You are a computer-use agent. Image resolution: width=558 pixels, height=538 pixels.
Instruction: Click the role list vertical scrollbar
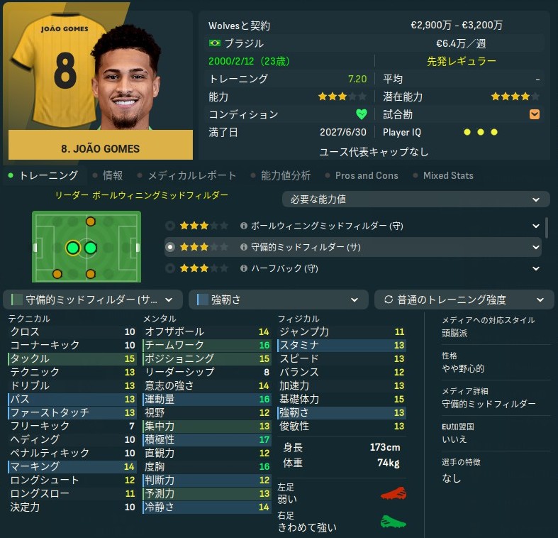(546, 228)
